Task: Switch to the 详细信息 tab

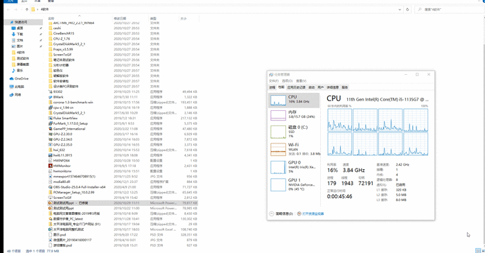Action: 333,87
